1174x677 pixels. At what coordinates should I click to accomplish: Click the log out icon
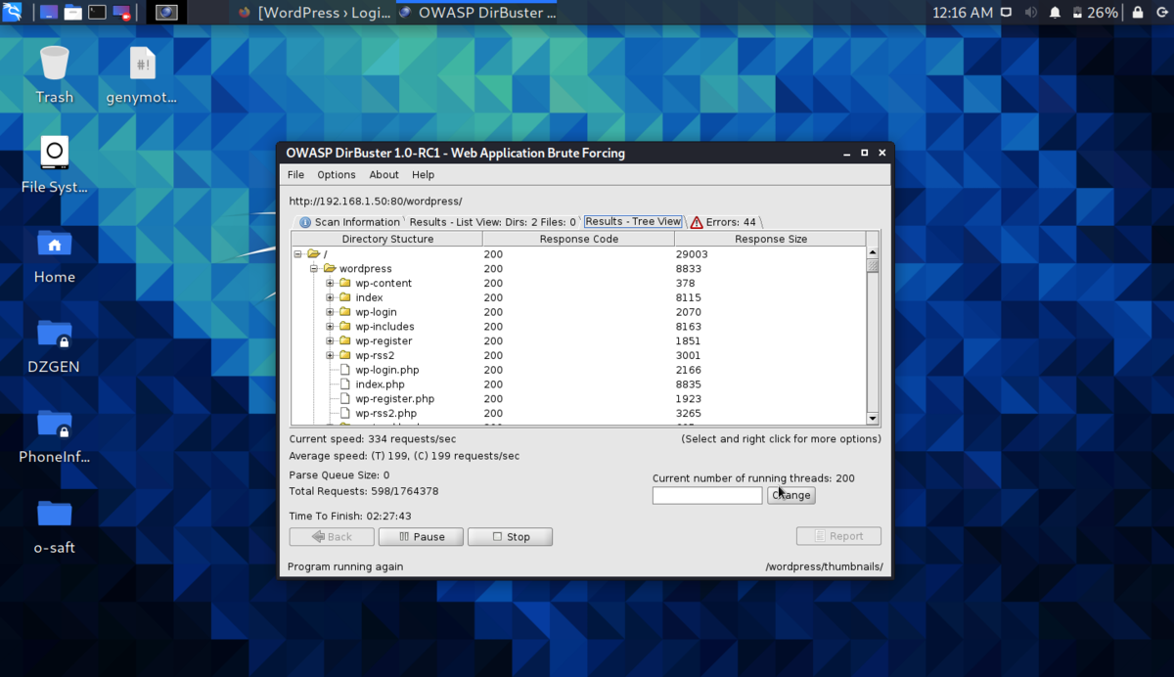coord(1161,13)
